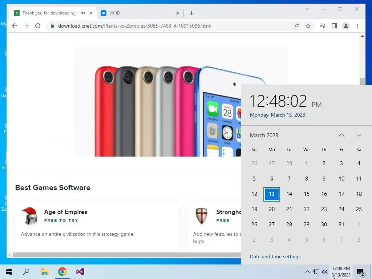Go back to the previous page
This screenshot has width=372, height=279.
(15, 26)
